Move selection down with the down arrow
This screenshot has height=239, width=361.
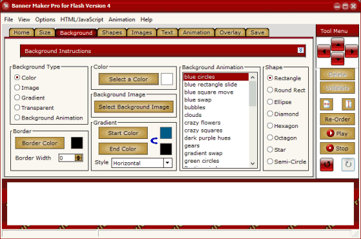pyautogui.click(x=338, y=59)
